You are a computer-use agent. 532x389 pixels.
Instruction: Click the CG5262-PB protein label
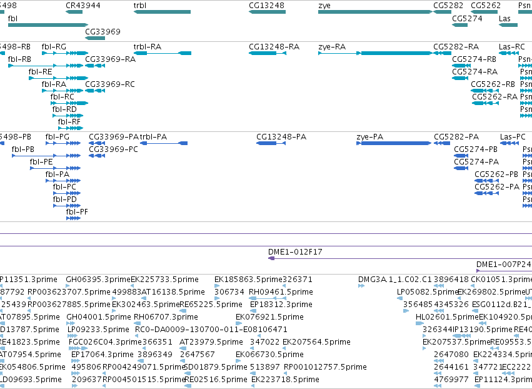496,174
